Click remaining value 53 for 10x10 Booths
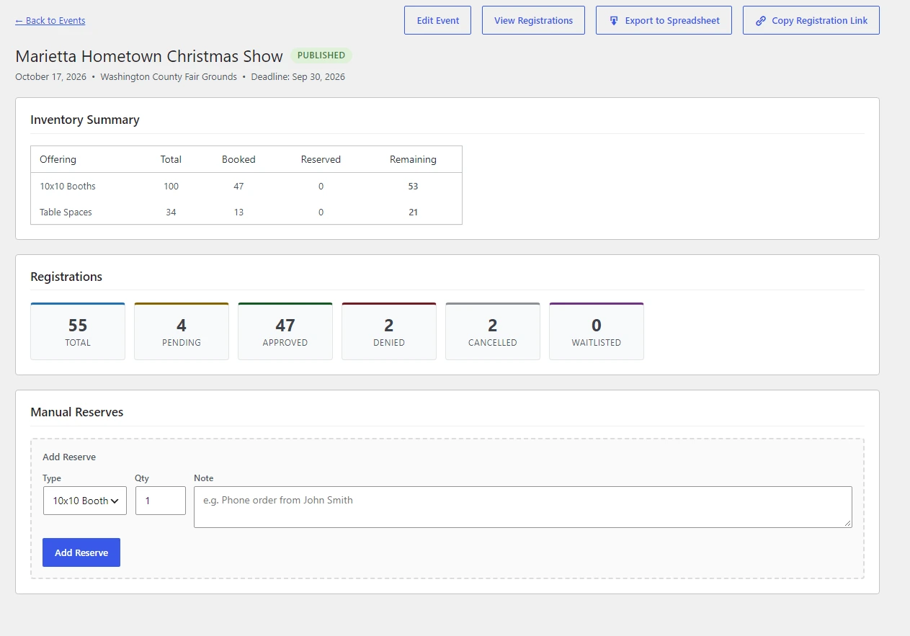 tap(413, 186)
